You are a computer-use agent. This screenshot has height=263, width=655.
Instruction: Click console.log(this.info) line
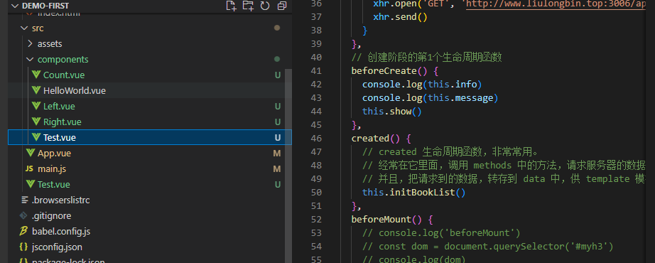coord(422,85)
